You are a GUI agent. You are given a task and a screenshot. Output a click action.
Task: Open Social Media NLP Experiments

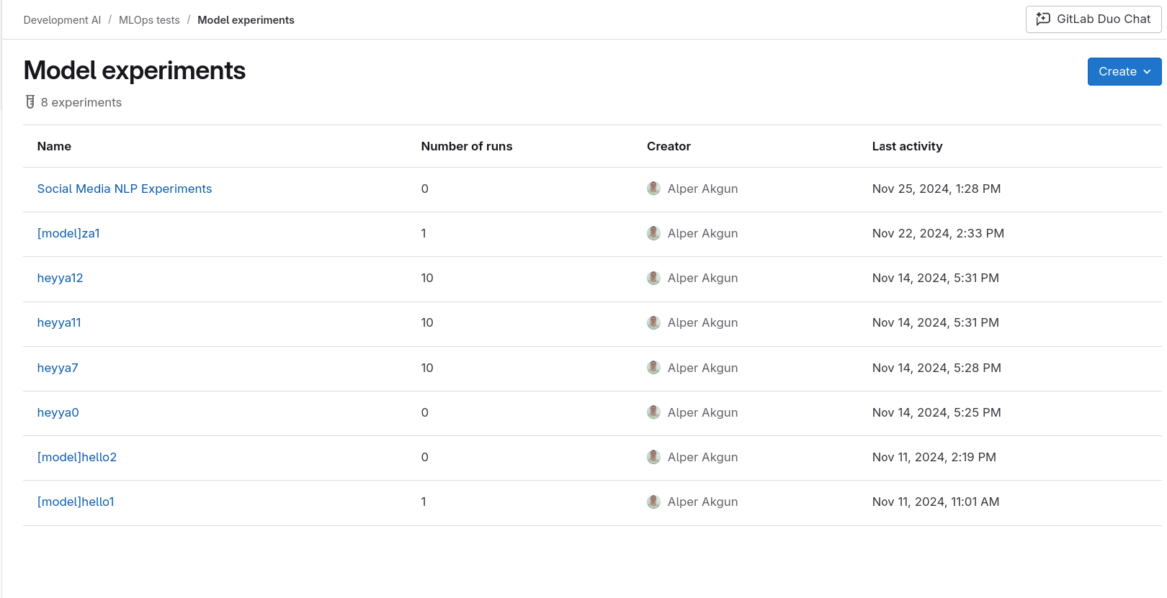[125, 189]
